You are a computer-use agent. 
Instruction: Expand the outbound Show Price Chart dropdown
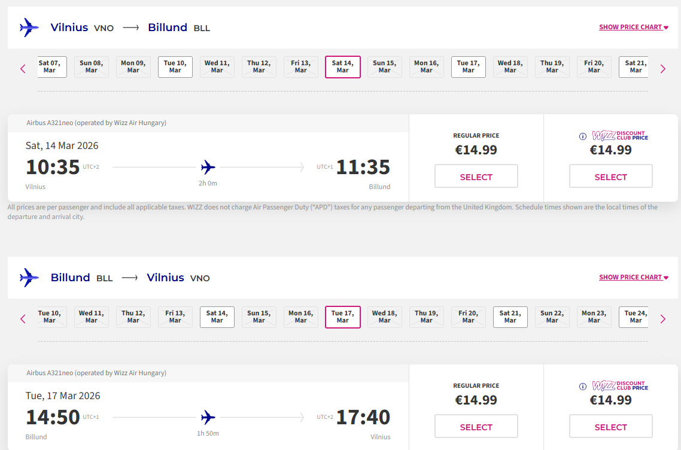(x=633, y=28)
